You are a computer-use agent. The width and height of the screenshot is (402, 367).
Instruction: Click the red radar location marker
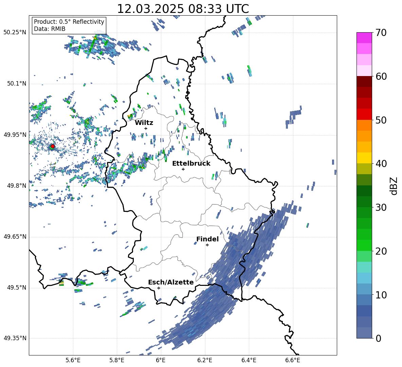[53, 146]
